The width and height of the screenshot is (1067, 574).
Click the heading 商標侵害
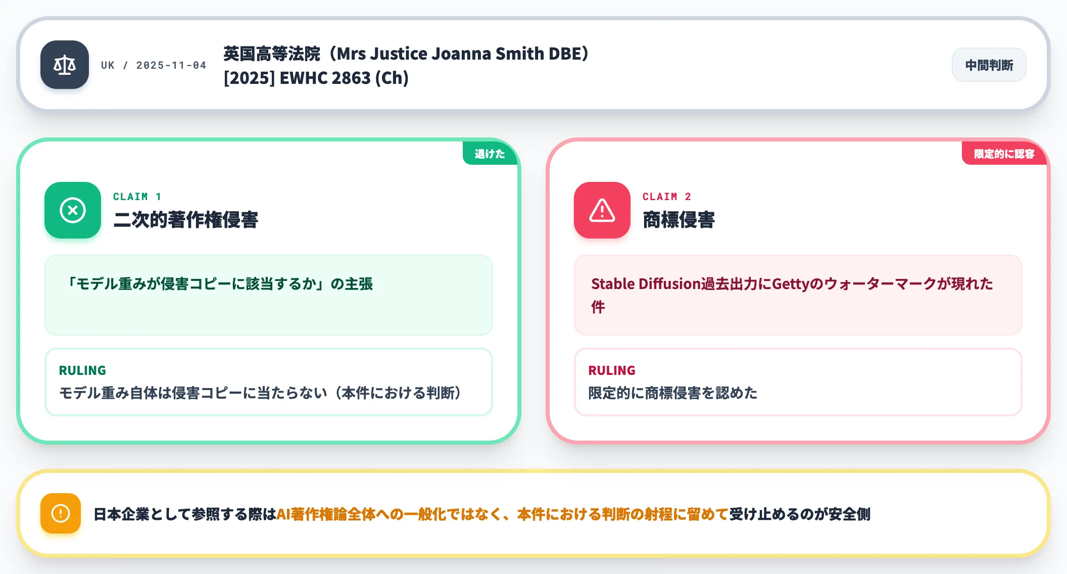point(678,220)
